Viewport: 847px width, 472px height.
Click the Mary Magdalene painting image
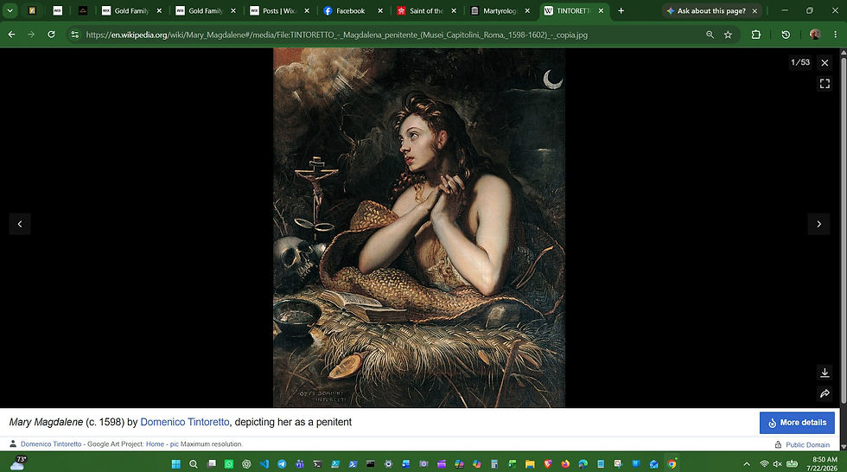tap(418, 227)
